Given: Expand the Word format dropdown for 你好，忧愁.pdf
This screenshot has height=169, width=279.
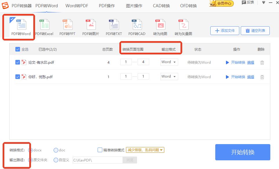Looking at the screenshot, I should [x=169, y=76].
